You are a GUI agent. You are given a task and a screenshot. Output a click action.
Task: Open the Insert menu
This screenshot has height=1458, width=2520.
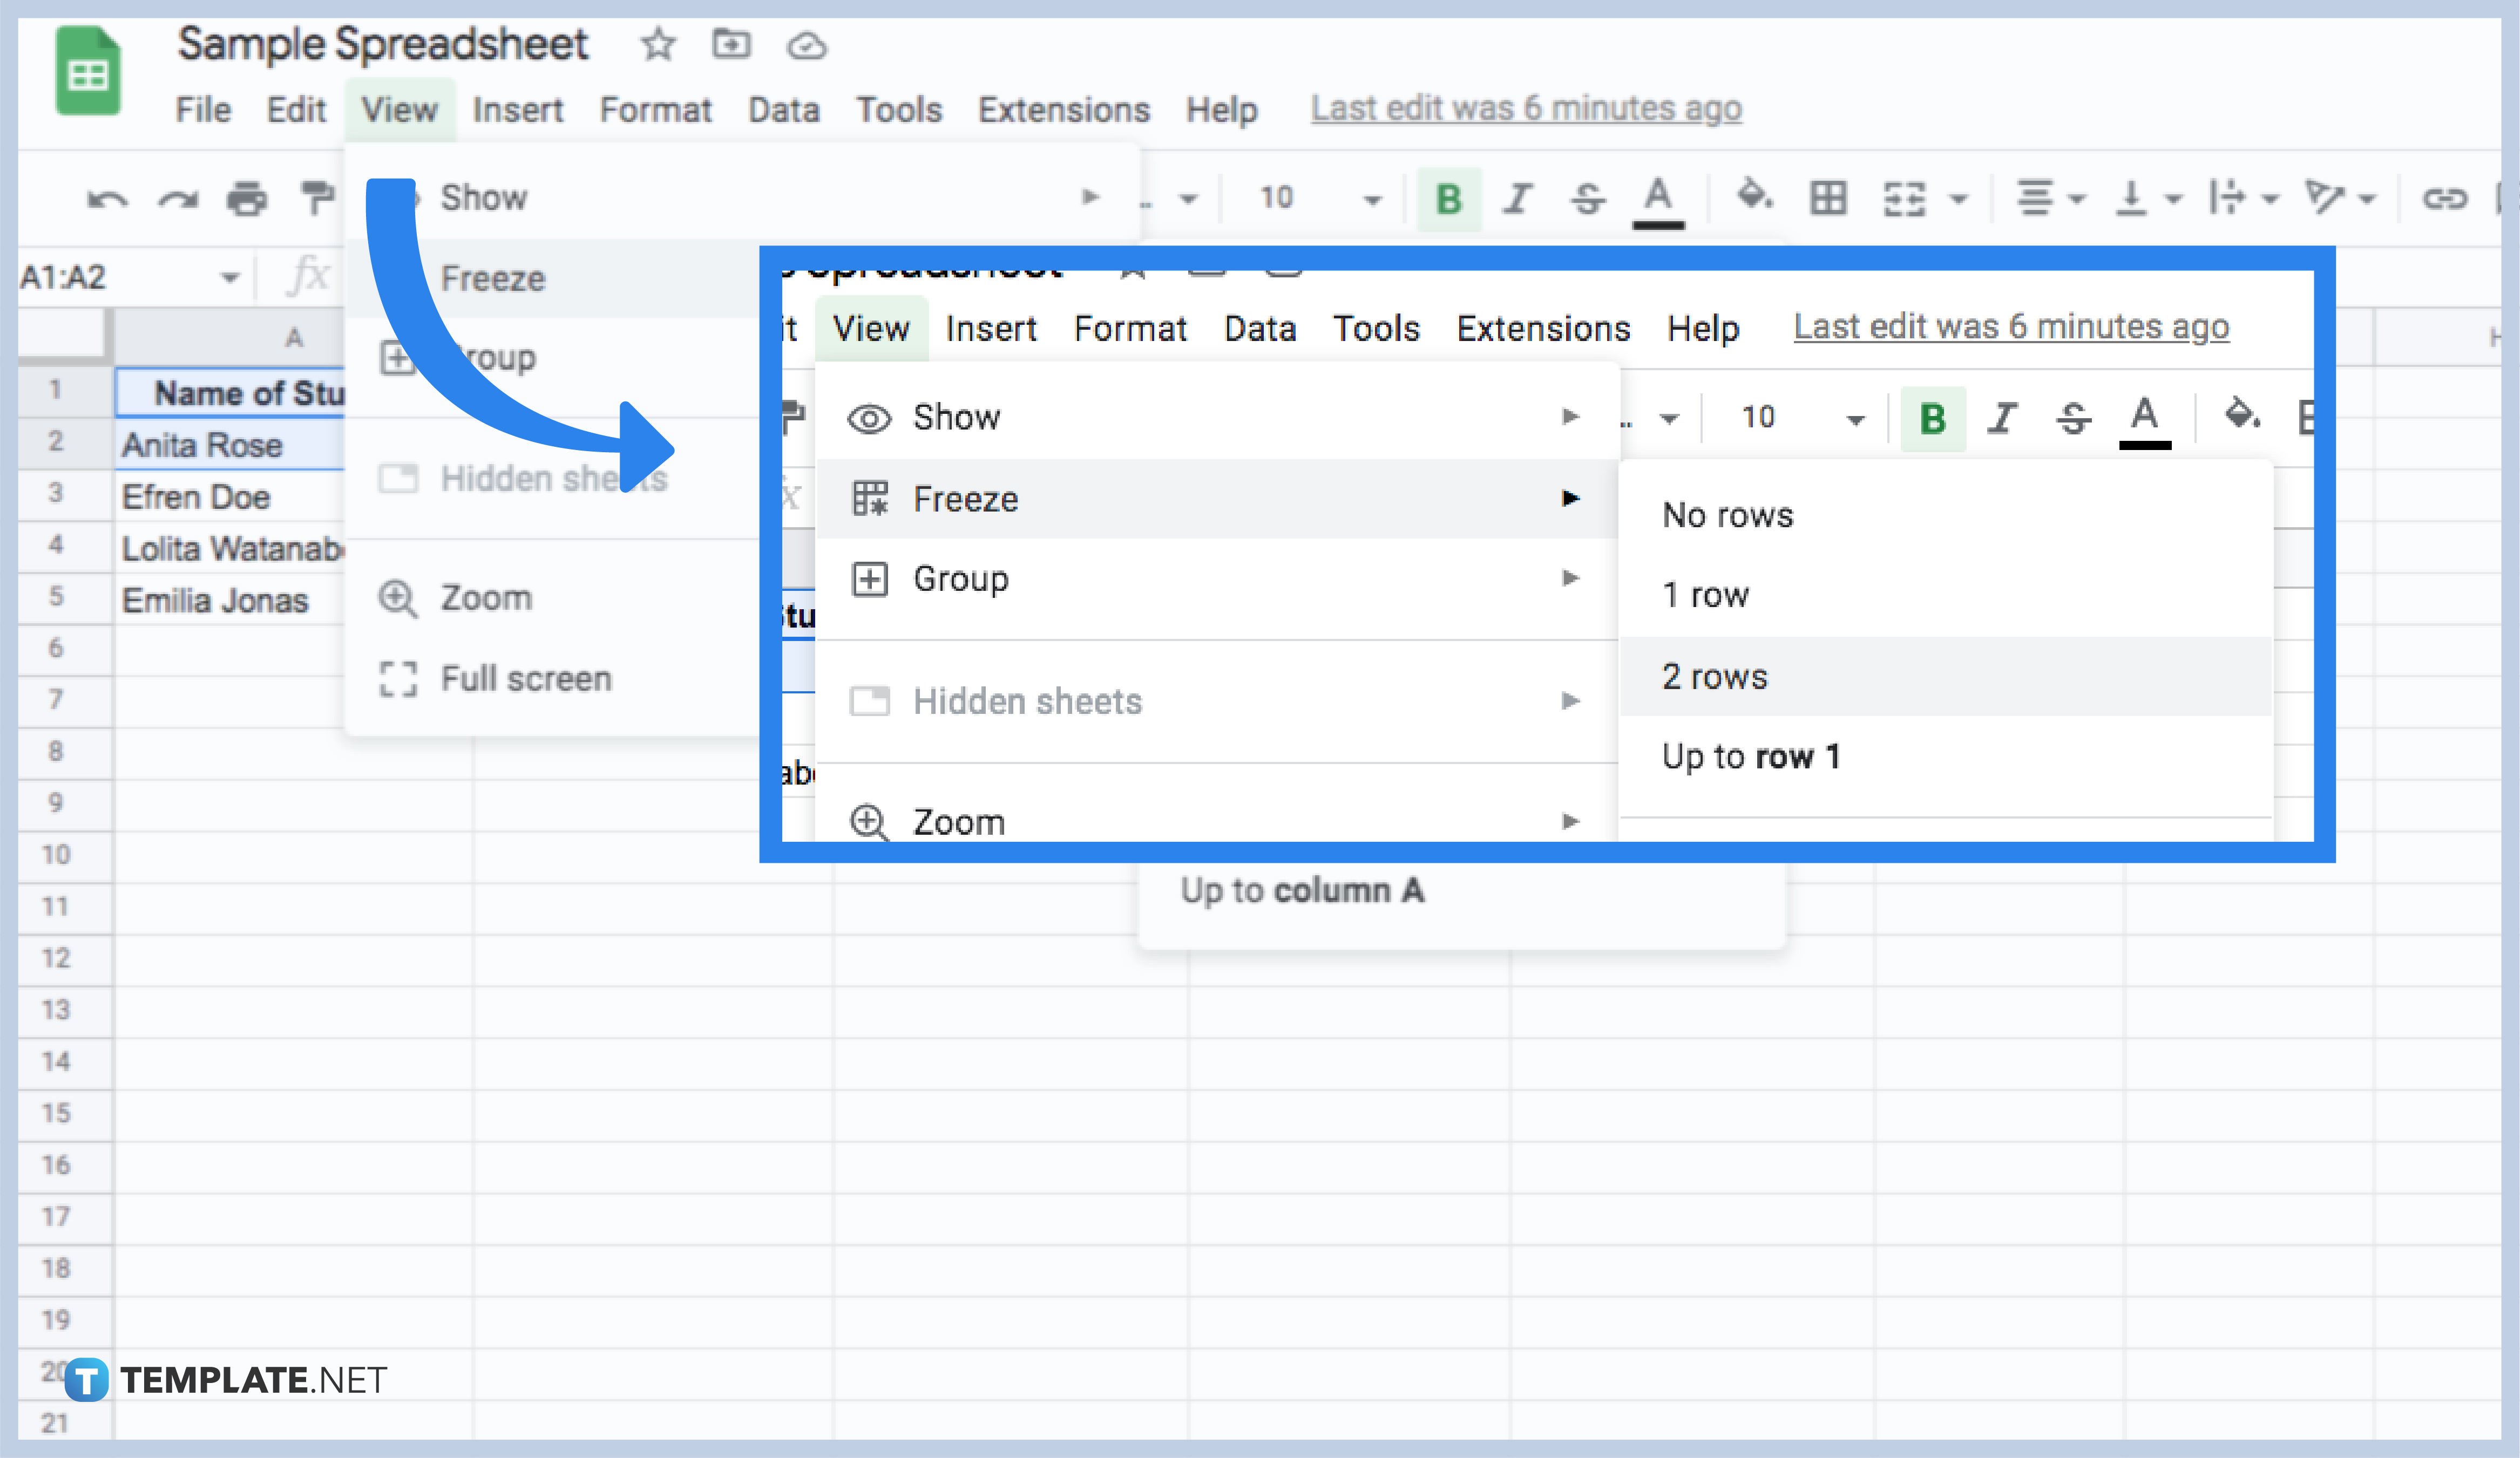pos(518,110)
